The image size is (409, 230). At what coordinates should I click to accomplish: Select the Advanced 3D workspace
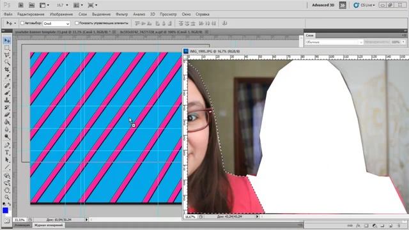[x=323, y=5]
